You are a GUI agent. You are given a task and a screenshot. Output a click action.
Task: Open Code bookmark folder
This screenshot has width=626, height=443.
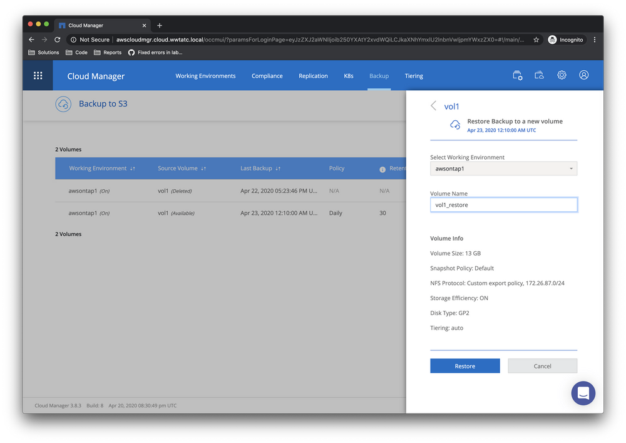(x=76, y=53)
